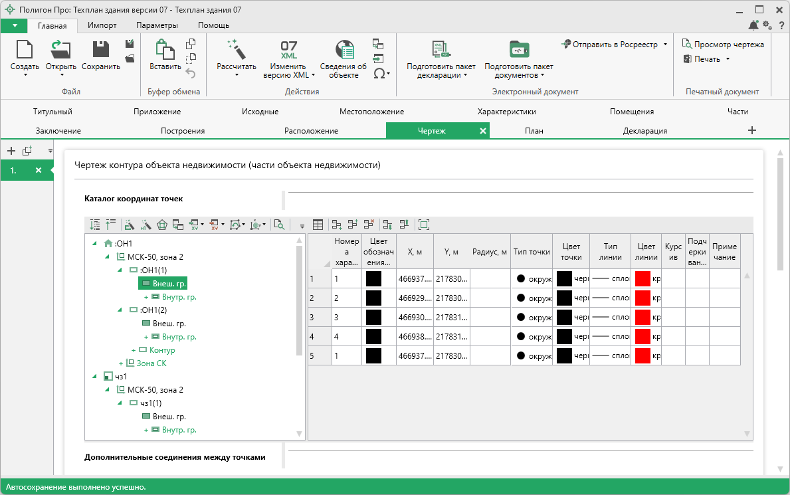Click the Сохранить floppy disk icon

(x=101, y=50)
